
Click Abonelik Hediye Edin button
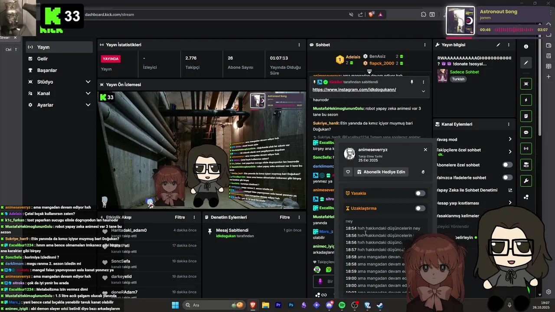click(x=381, y=172)
